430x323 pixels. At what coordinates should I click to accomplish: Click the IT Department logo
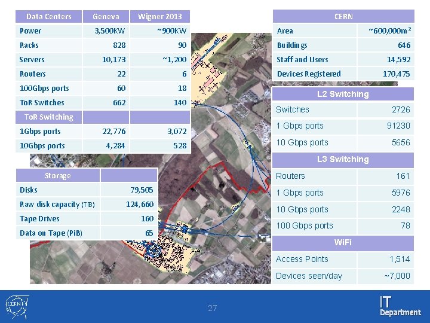[x=400, y=306]
